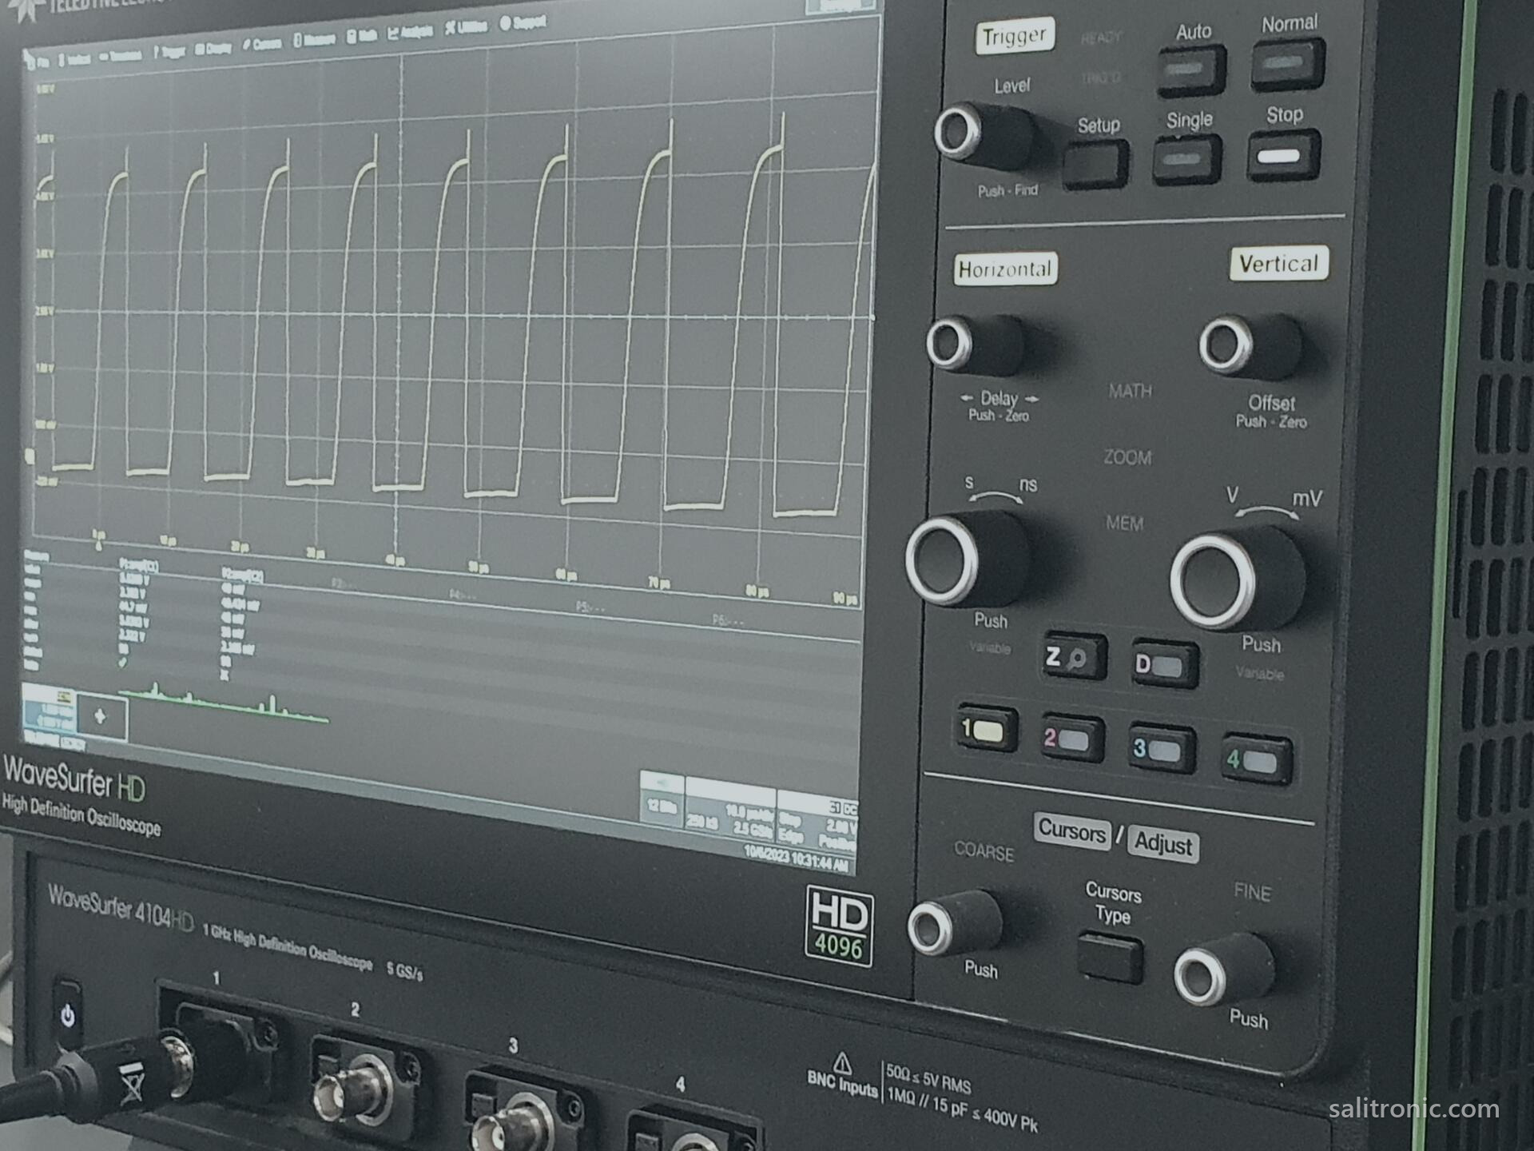Tap the HD 4096 badge
Viewport: 1534px width, 1151px height.
pyautogui.click(x=839, y=926)
